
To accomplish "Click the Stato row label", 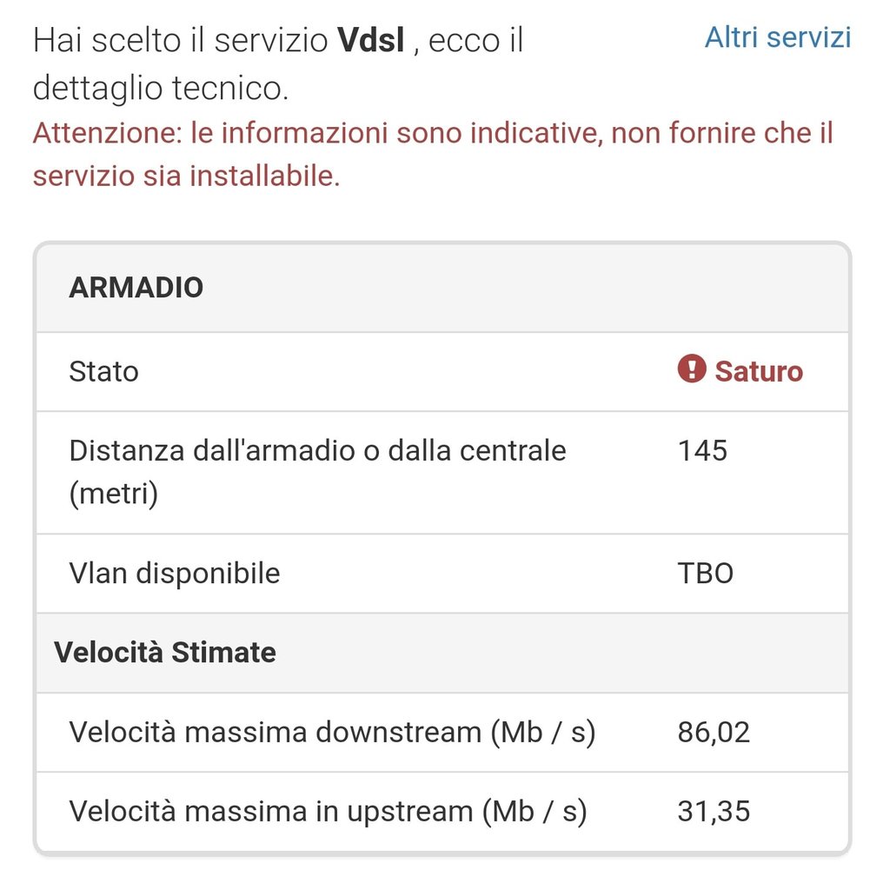I will 103,372.
